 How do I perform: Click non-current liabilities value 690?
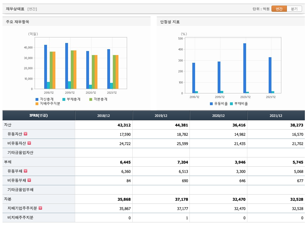pyautogui.click(x=185, y=181)
